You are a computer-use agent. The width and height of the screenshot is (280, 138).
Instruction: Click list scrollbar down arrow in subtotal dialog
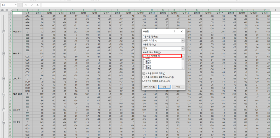pos(183,68)
